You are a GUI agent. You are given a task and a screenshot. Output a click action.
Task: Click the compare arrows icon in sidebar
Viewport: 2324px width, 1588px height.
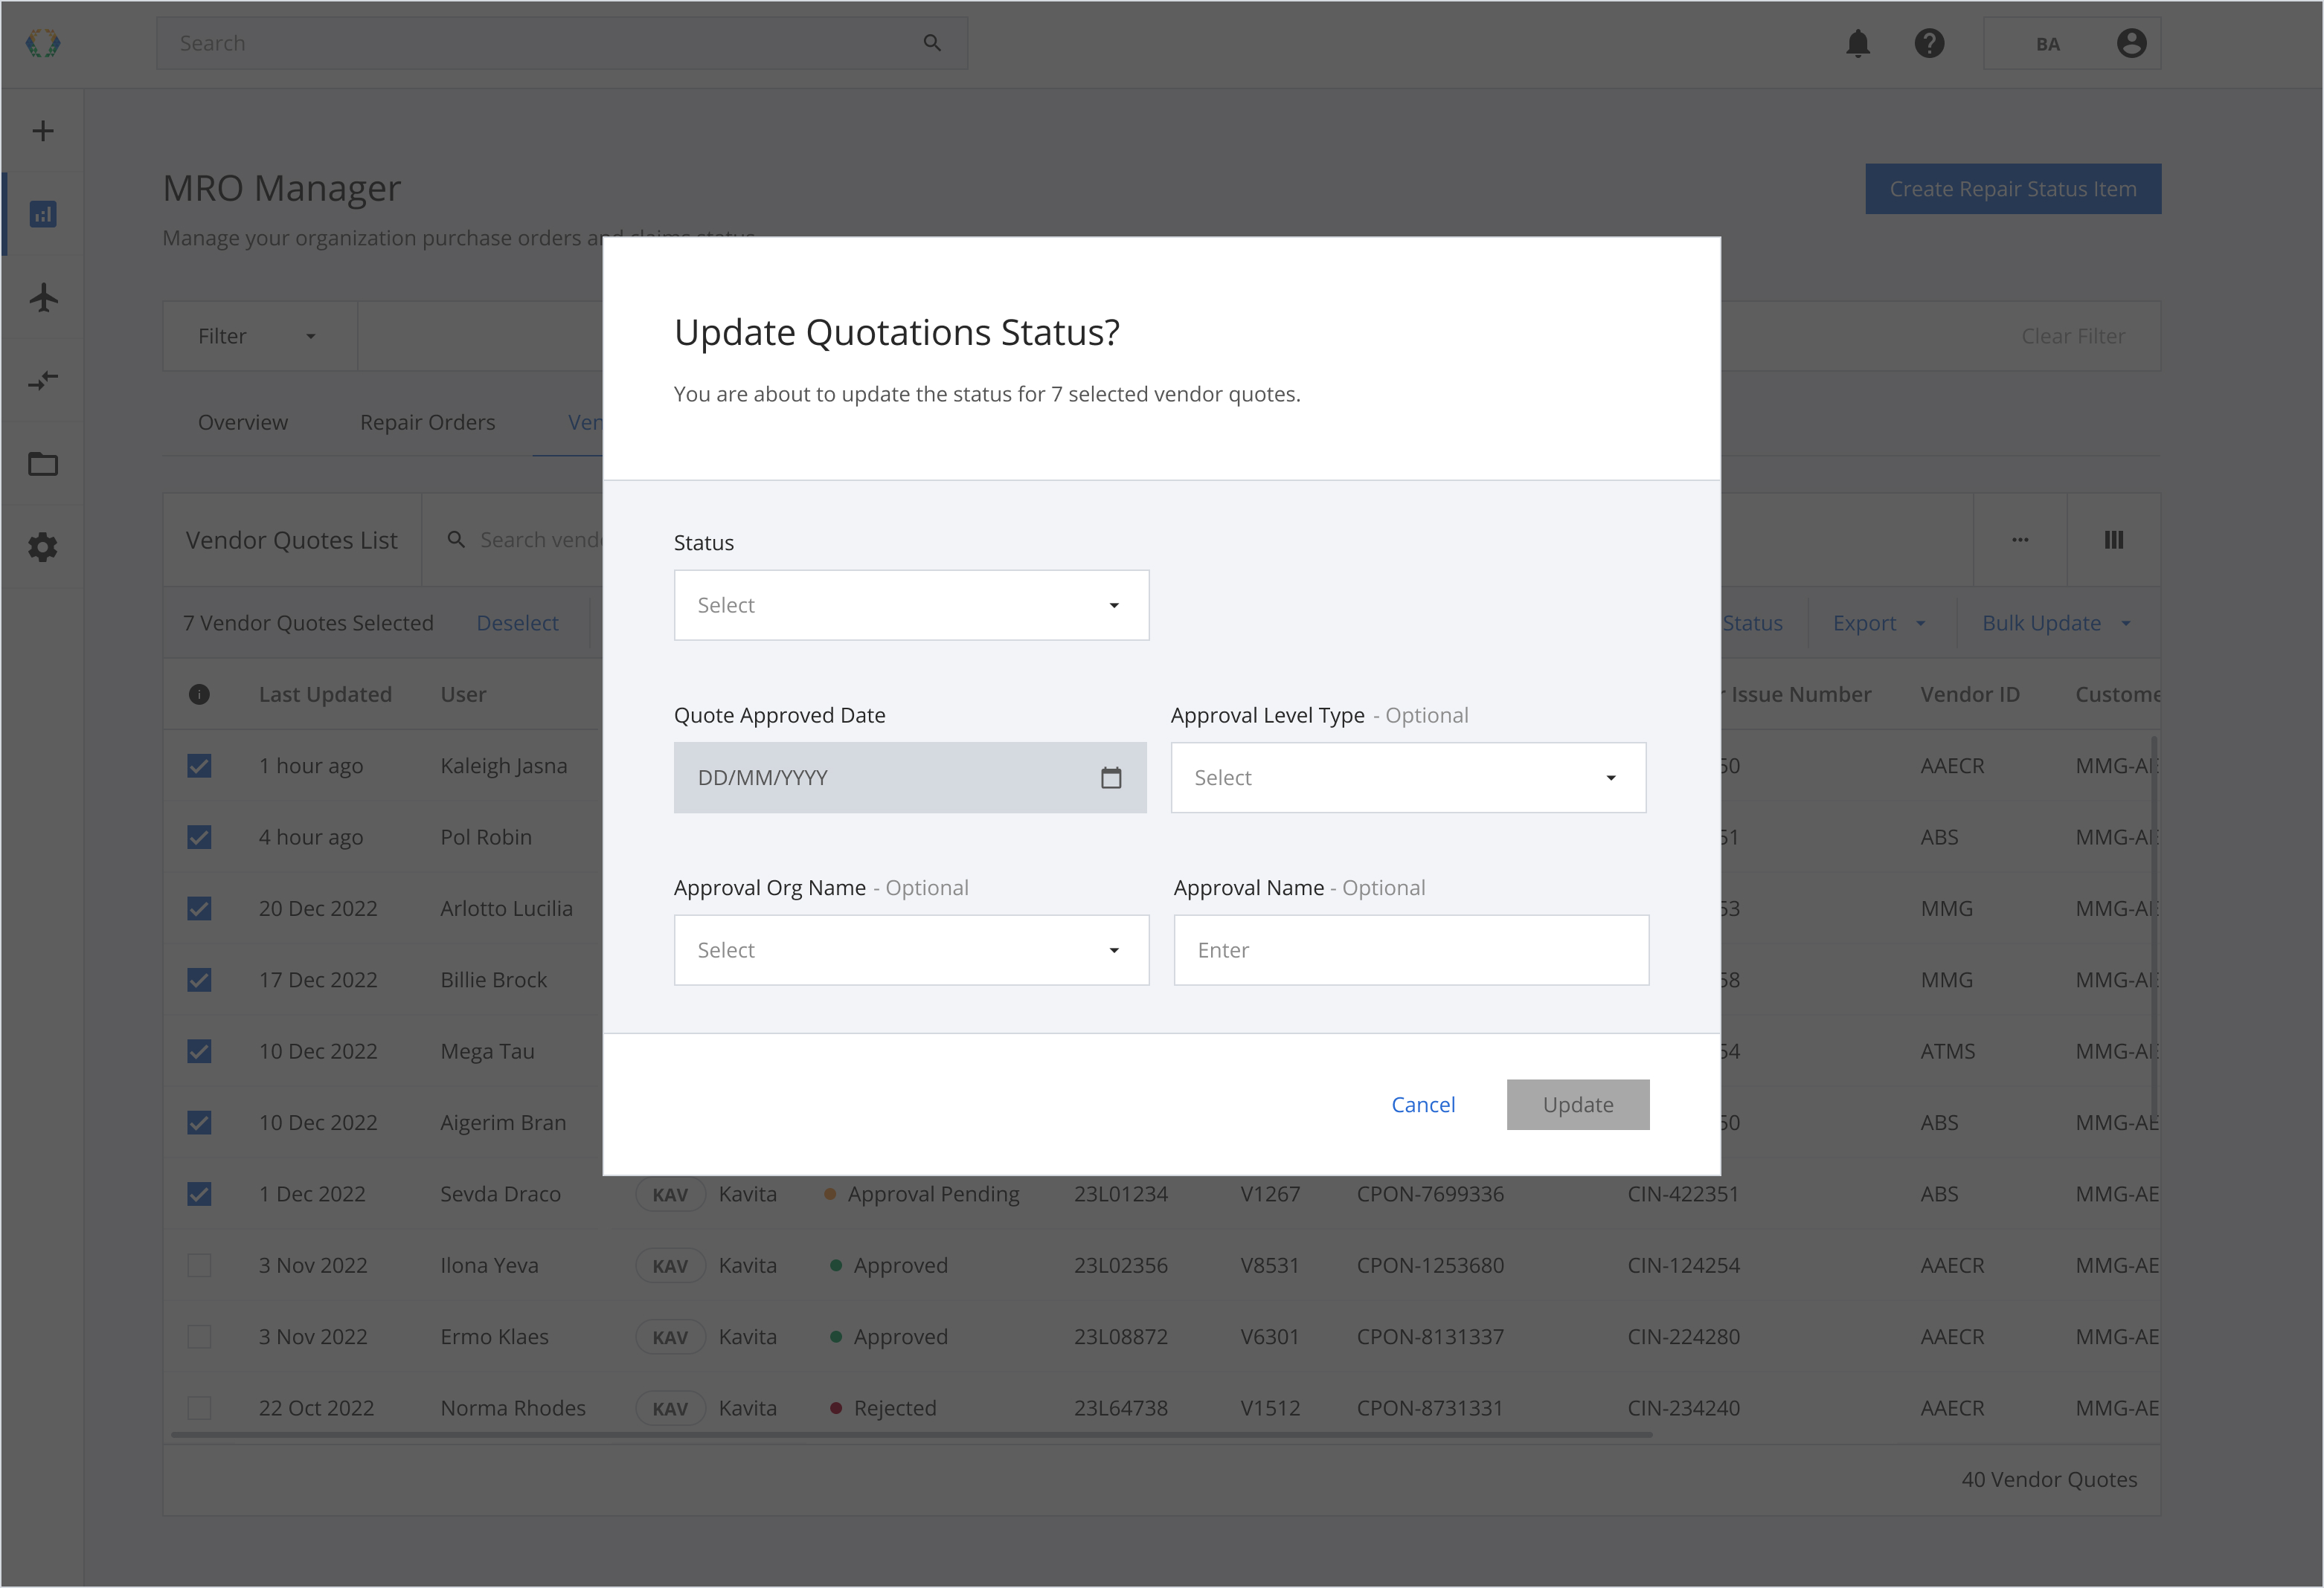coord(43,381)
